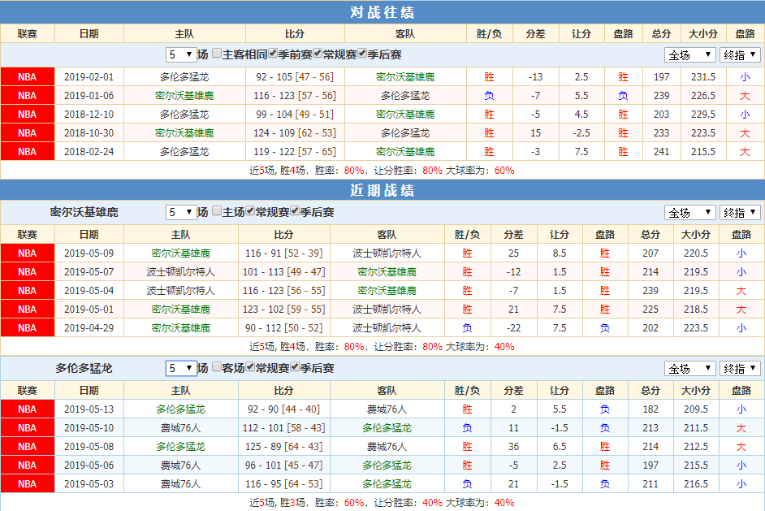Click score '119 - 122 [57 - 65]'
Image resolution: width=765 pixels, height=511 pixels.
click(295, 152)
